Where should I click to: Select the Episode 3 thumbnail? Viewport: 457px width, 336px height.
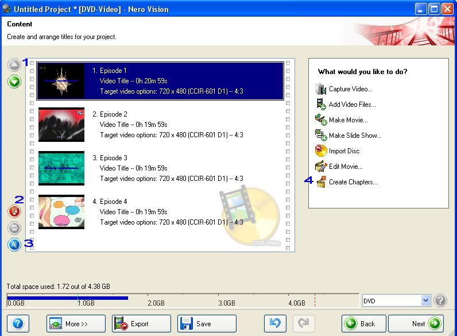(x=61, y=168)
